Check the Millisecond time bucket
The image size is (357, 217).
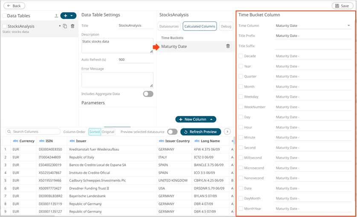(x=241, y=158)
